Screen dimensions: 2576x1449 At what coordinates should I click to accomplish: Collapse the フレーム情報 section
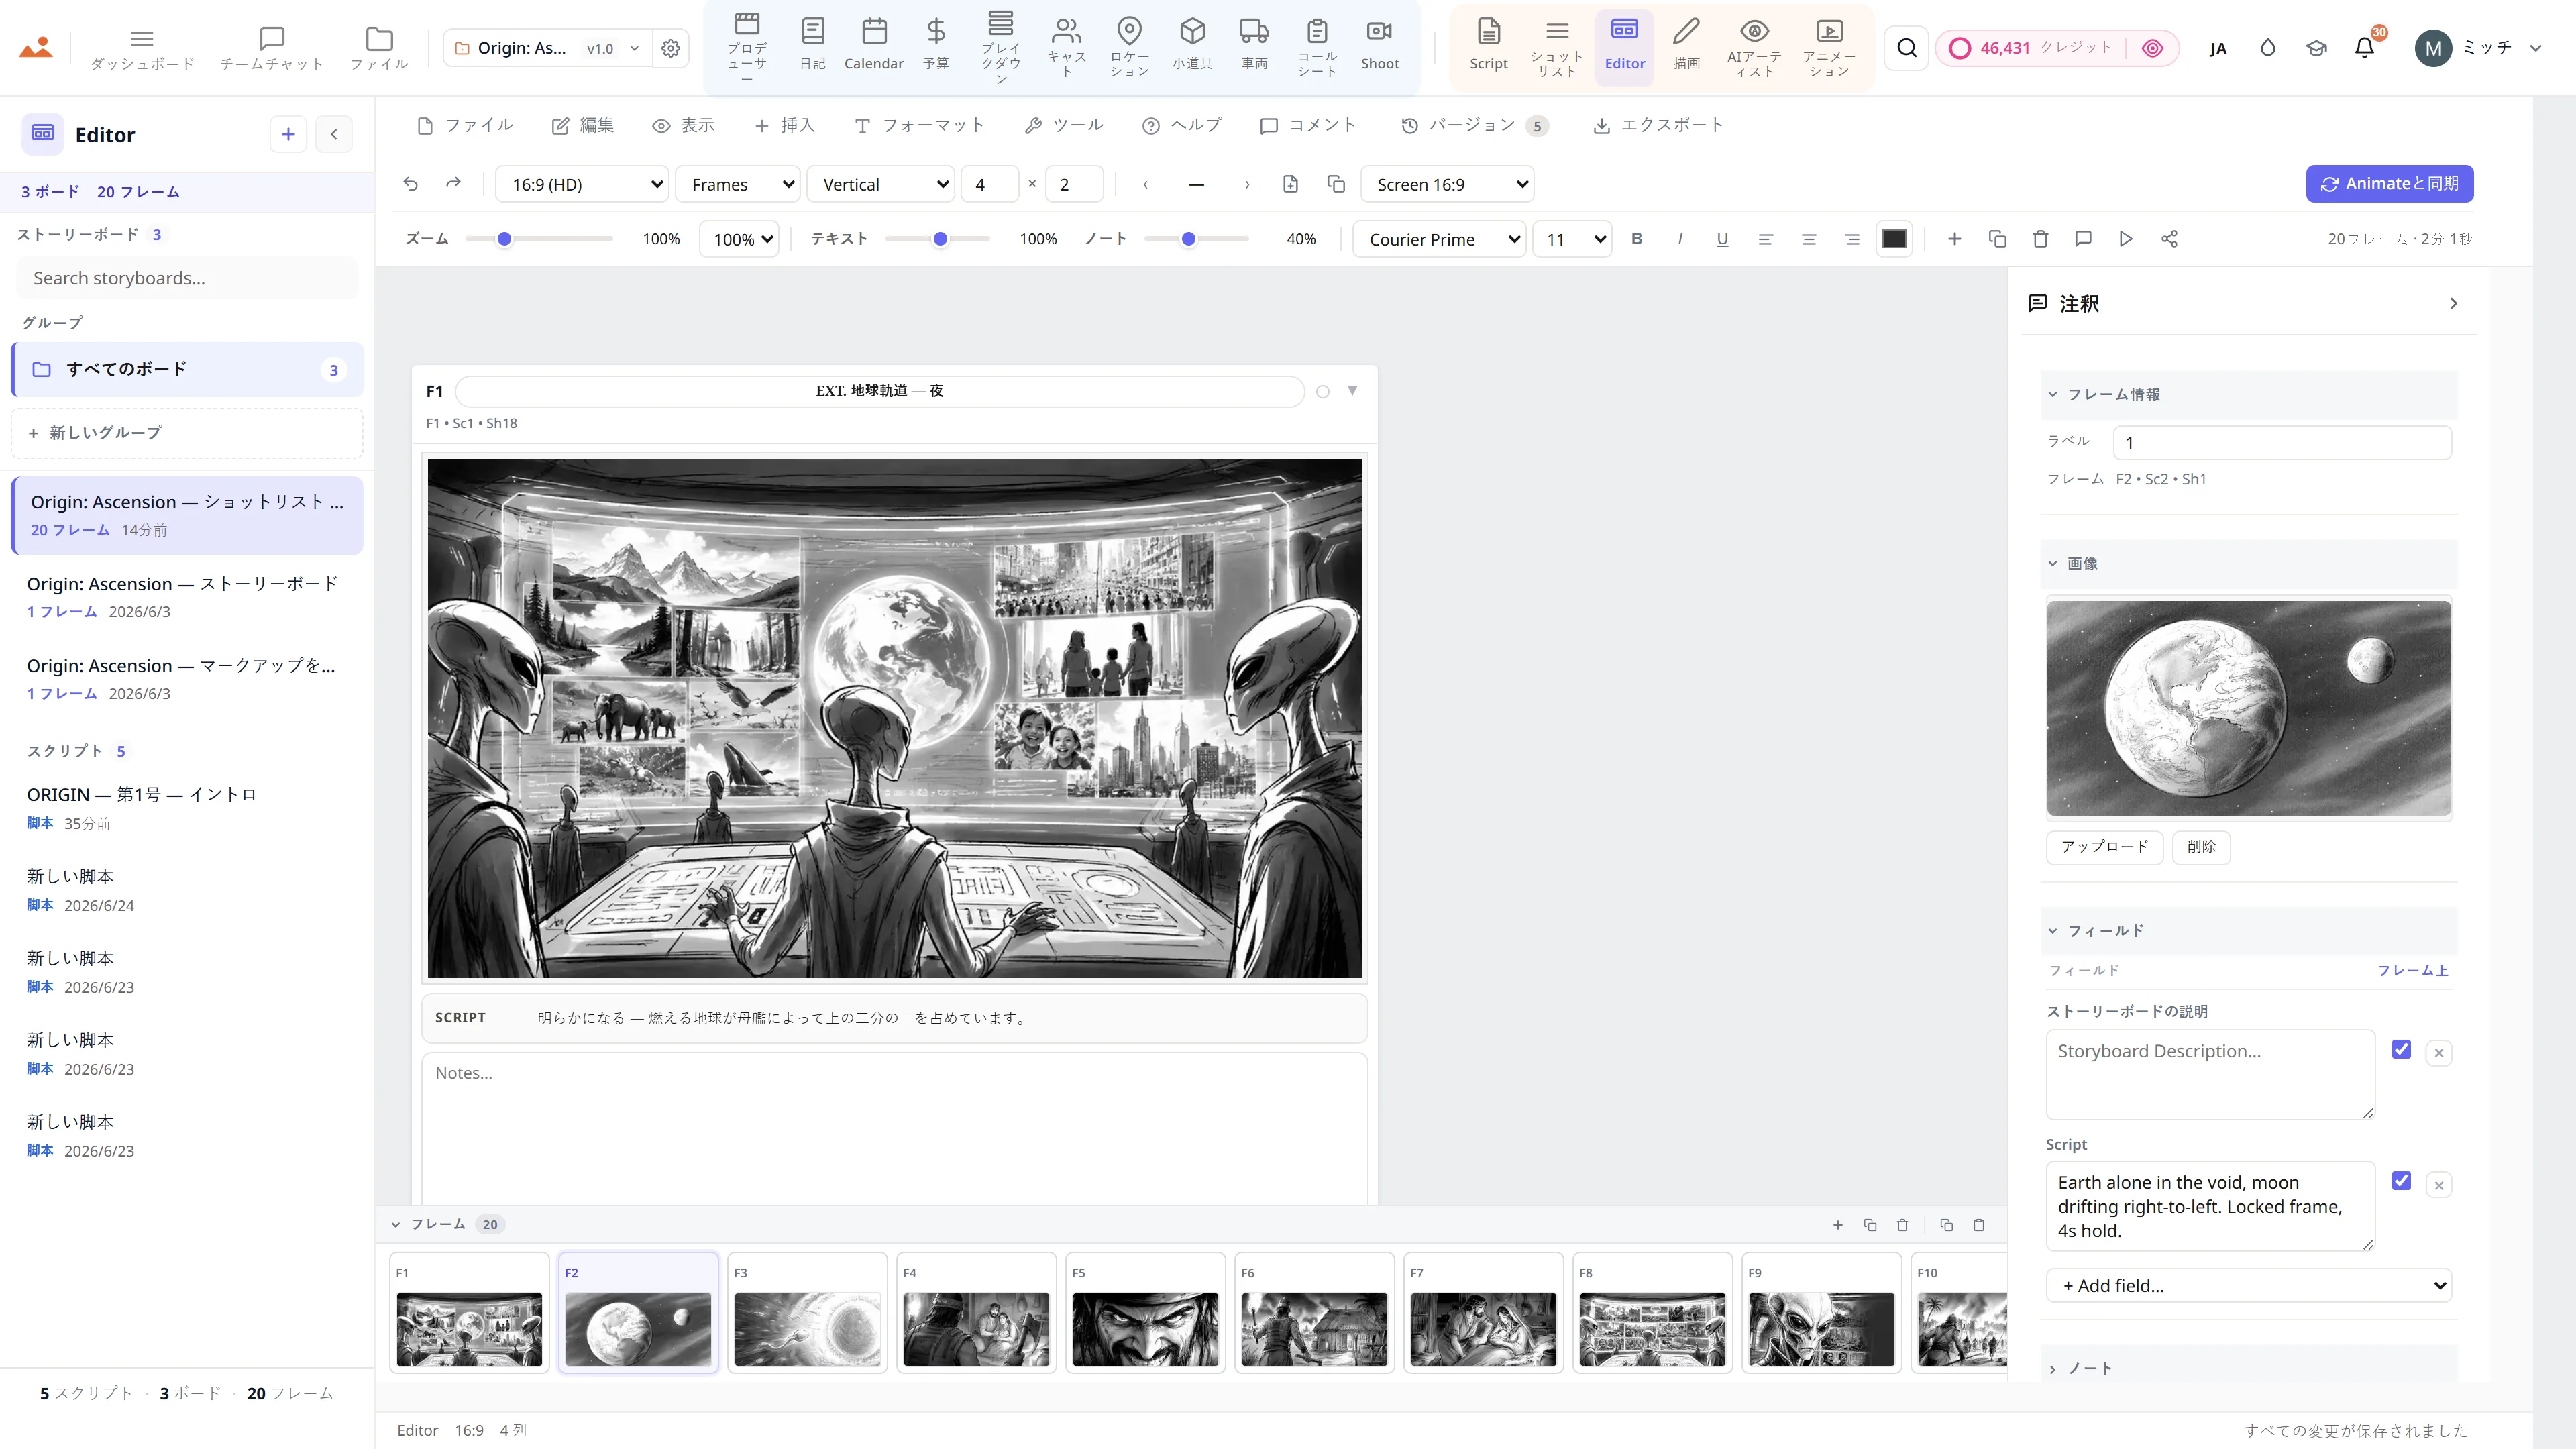(2248, 394)
